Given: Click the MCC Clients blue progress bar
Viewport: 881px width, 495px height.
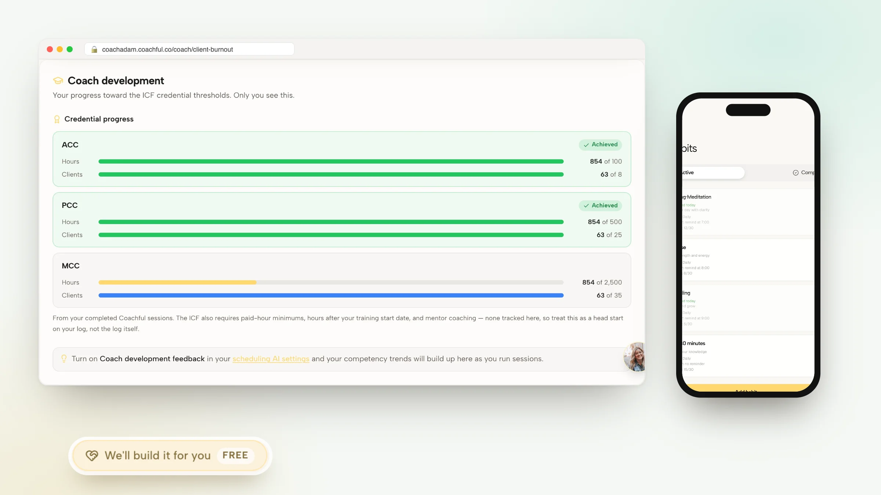Looking at the screenshot, I should [x=331, y=296].
